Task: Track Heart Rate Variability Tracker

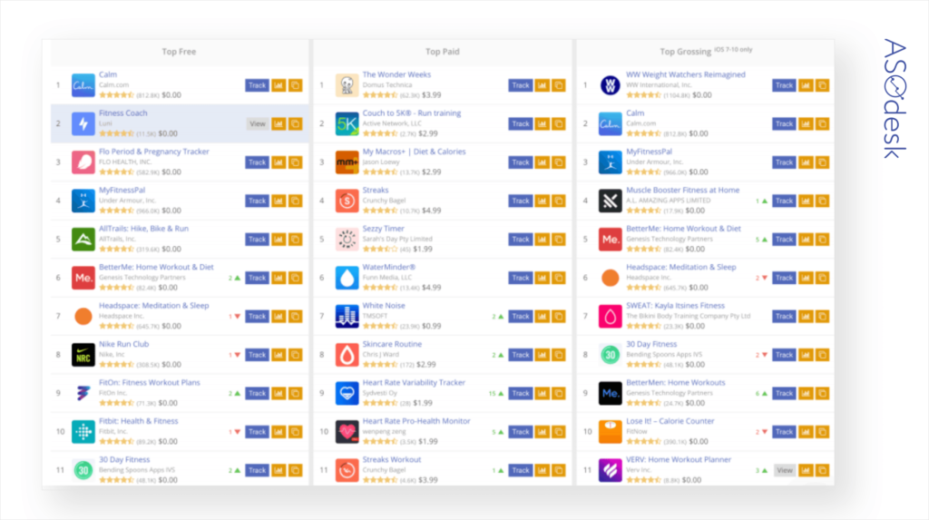Action: [x=520, y=394]
